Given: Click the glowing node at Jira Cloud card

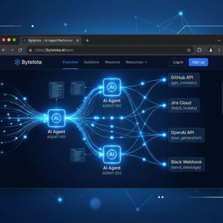Looking at the screenshot, I should coord(164,105).
